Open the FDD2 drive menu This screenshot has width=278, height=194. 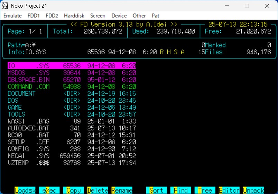click(x=52, y=16)
